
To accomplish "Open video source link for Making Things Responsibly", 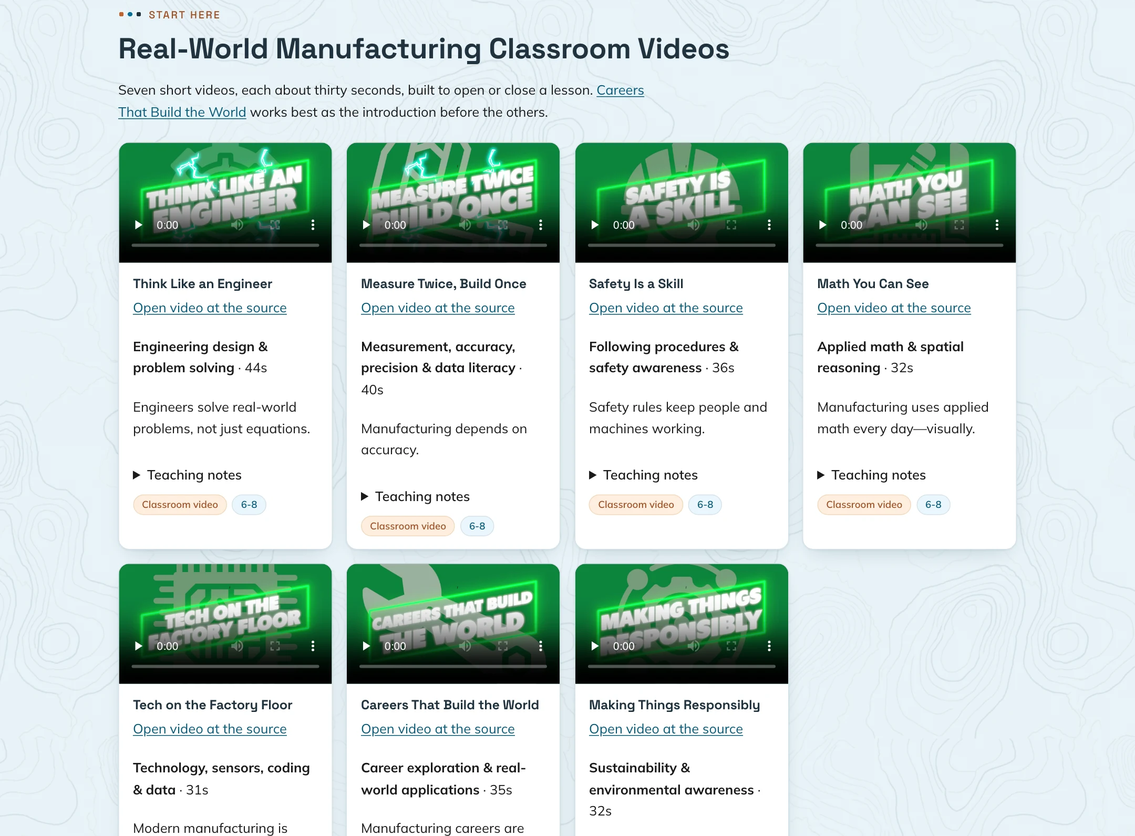I will tap(666, 729).
